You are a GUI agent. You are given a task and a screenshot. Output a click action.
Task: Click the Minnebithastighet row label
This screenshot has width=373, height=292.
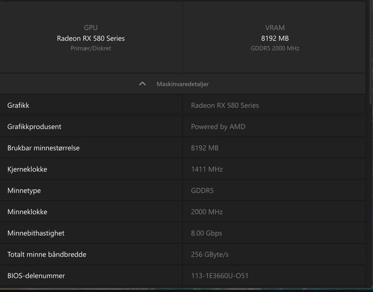coord(36,233)
